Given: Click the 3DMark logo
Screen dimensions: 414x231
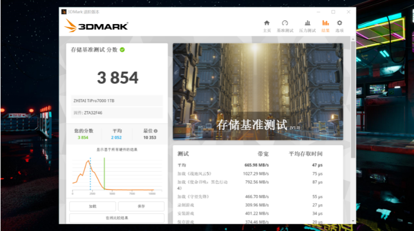Looking at the screenshot, I should [97, 26].
